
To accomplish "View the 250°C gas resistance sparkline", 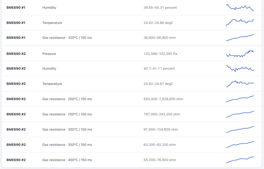I will (x=240, y=114).
